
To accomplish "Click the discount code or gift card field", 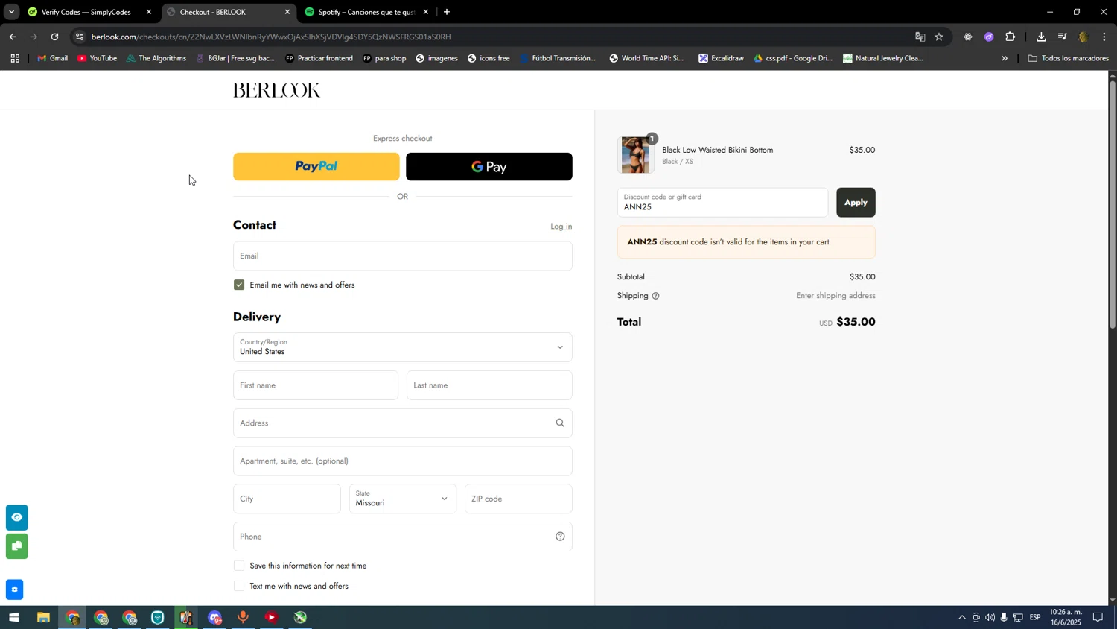I will pyautogui.click(x=722, y=203).
